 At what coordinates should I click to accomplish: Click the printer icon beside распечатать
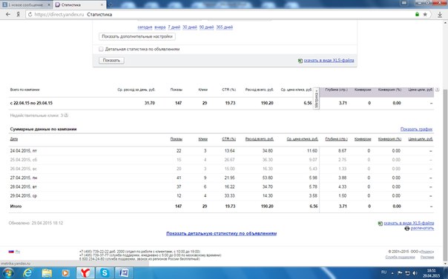coord(407,228)
